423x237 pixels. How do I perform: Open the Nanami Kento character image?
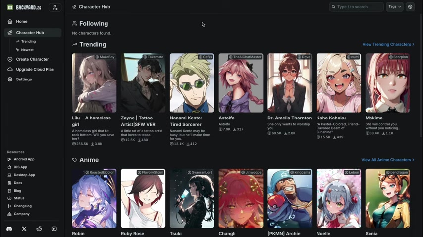[192, 83]
